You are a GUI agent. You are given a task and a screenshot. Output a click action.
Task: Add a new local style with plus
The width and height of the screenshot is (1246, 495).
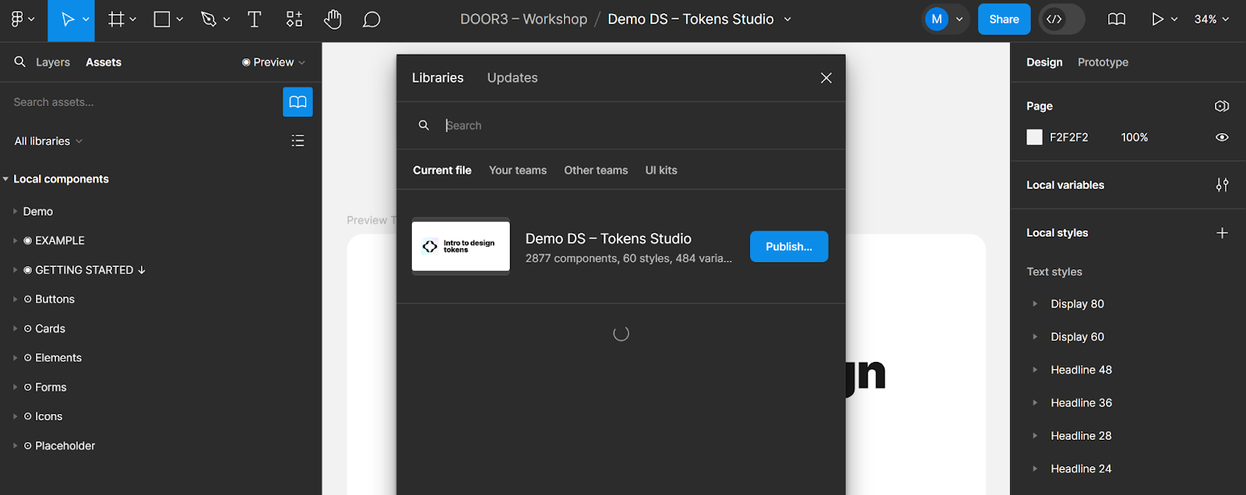[x=1222, y=233]
